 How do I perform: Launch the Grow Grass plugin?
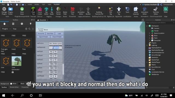click(x=22, y=11)
